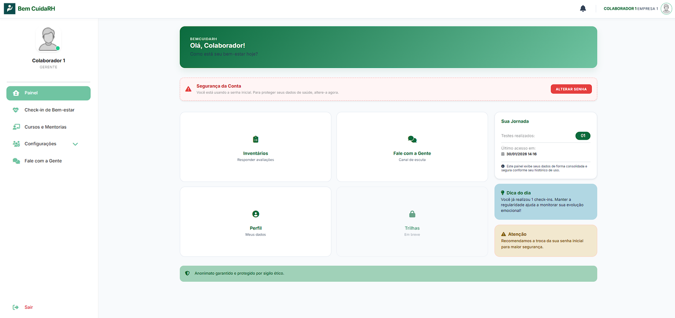Go to Cursos e Mentorias
Image resolution: width=675 pixels, height=318 pixels.
[x=45, y=127]
